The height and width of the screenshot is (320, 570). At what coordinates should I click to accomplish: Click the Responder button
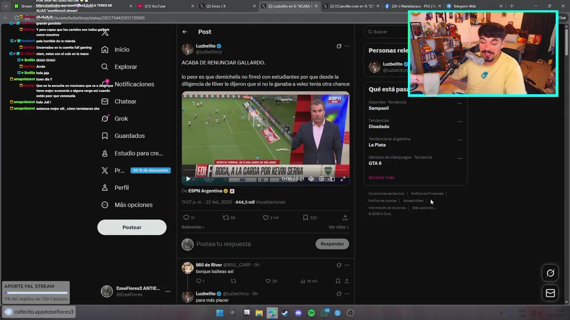point(332,244)
